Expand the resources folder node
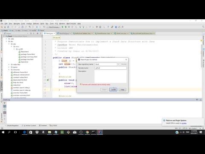The image size is (205, 154). coord(9,70)
